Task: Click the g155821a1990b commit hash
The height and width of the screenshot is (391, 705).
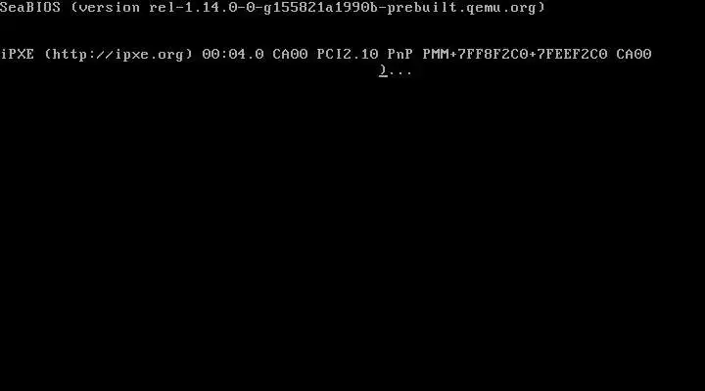Action: point(320,8)
